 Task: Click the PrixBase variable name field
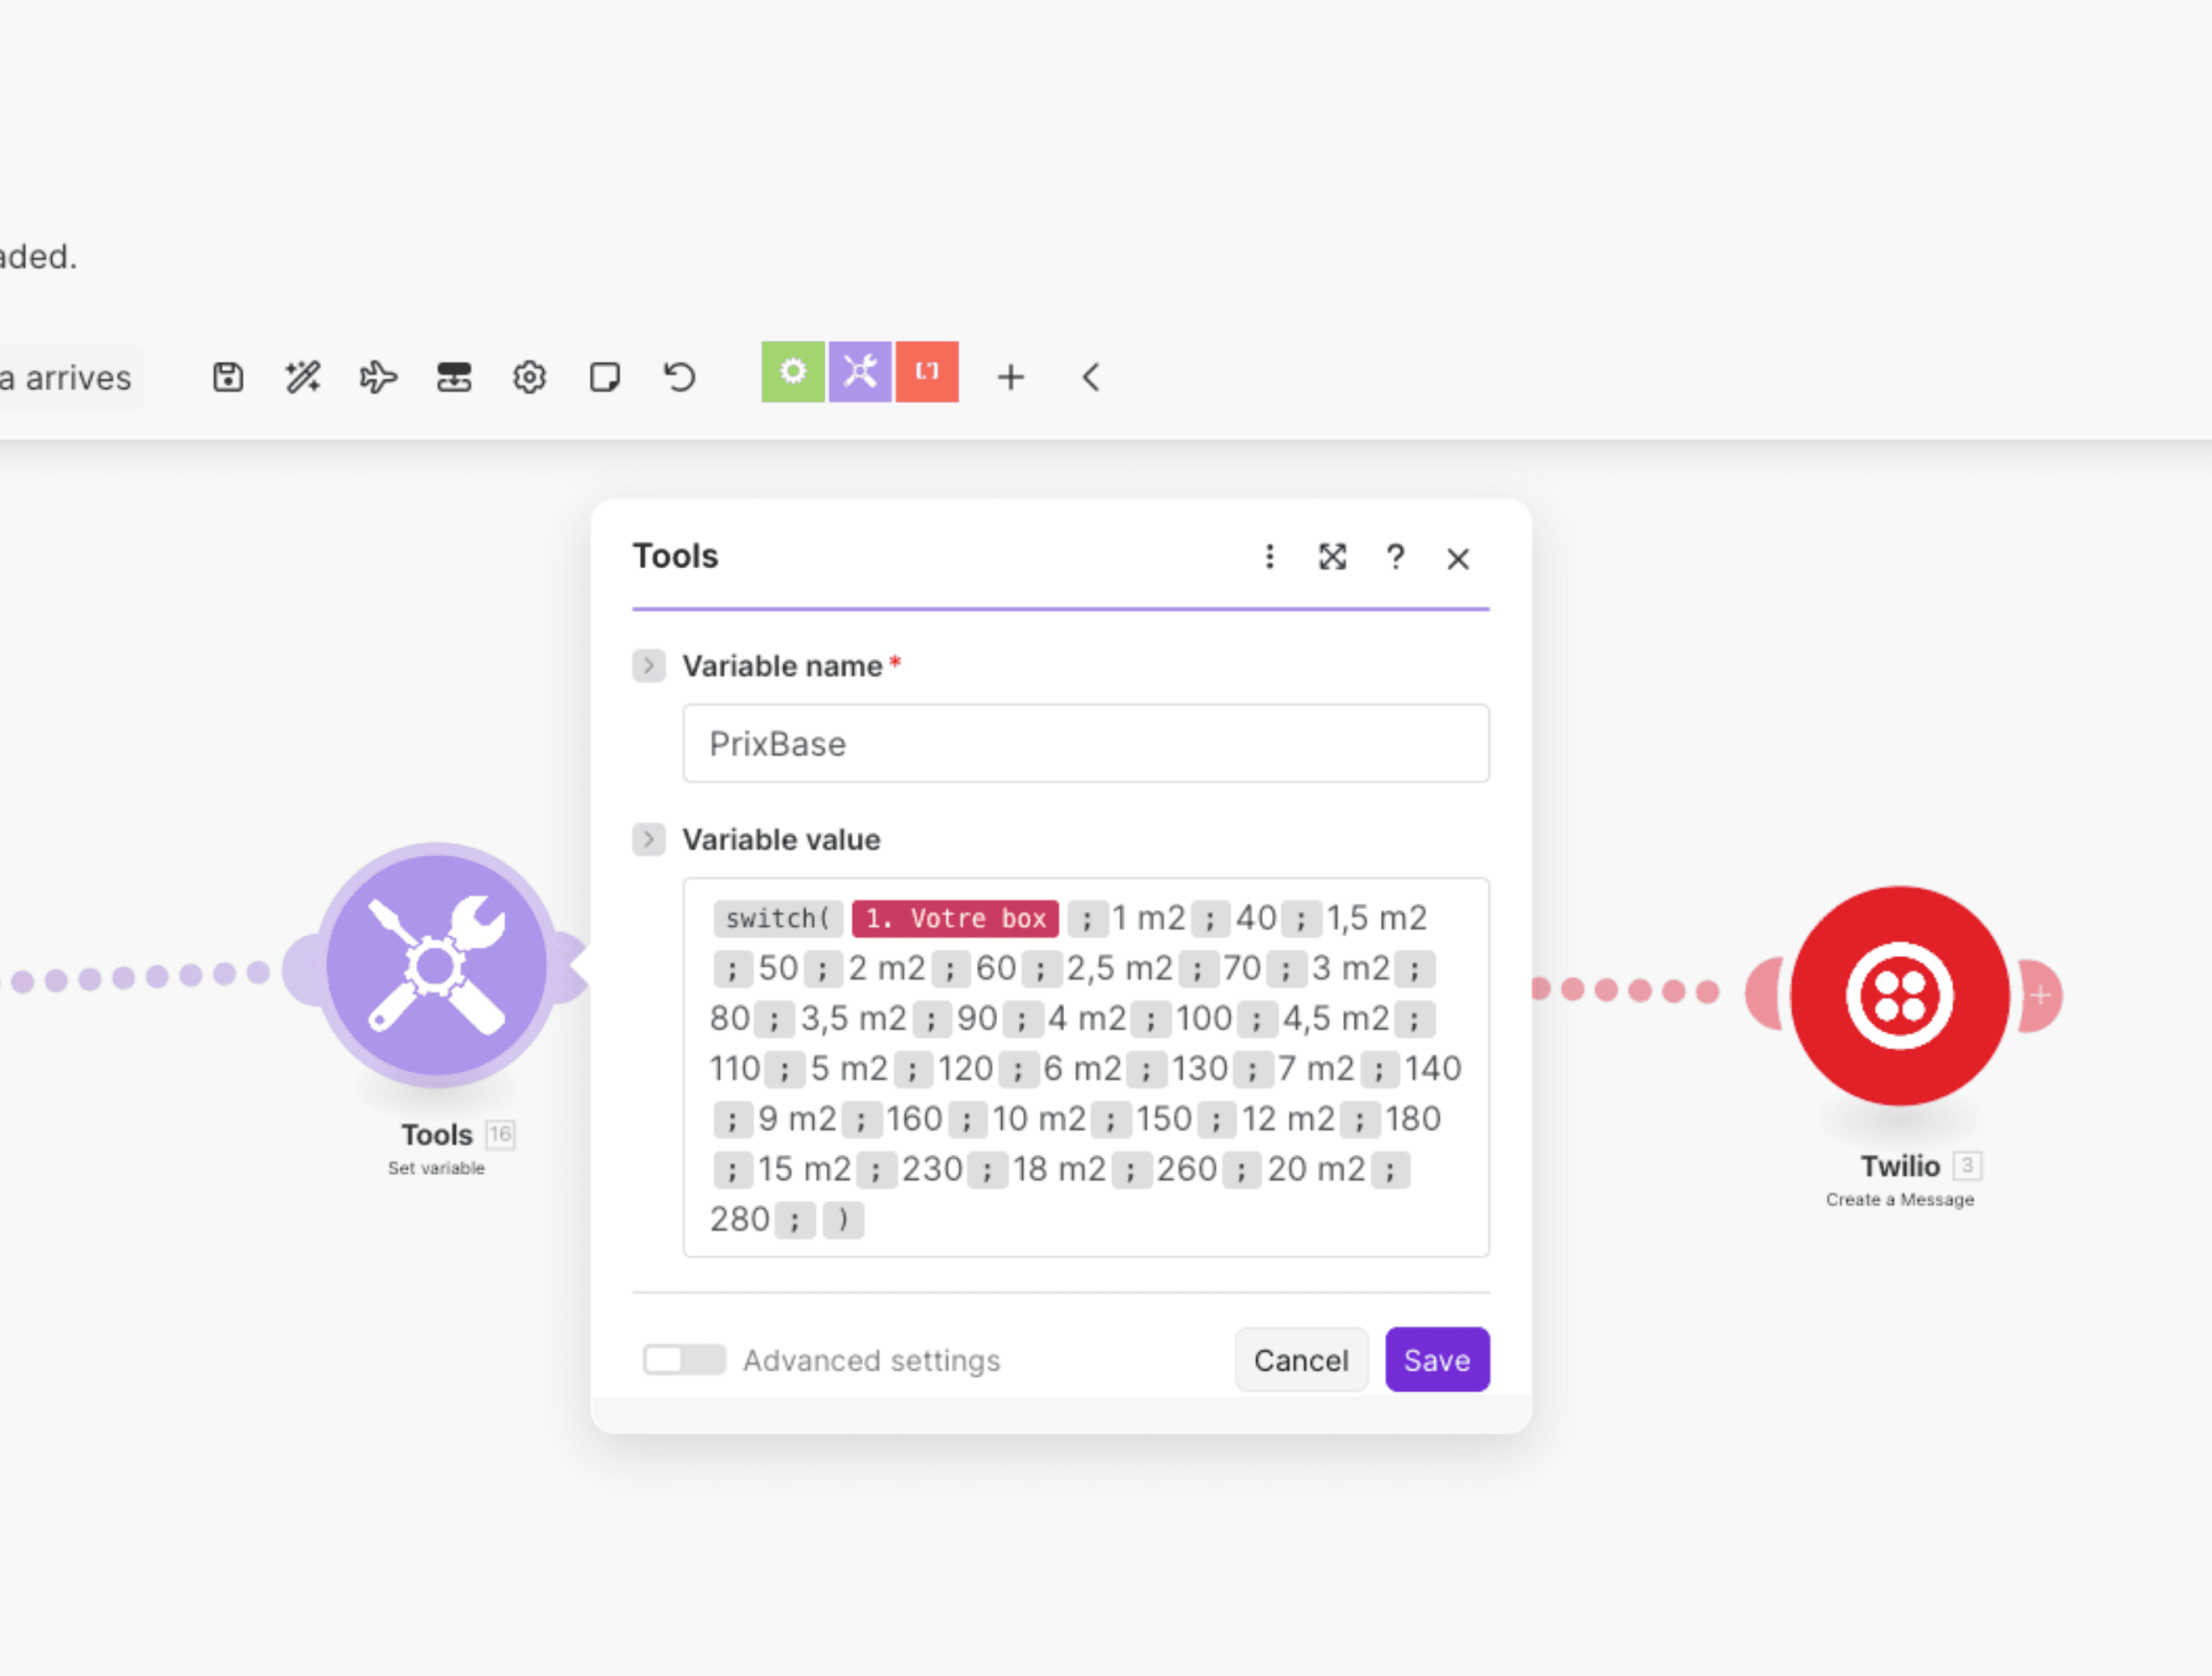(x=1085, y=743)
